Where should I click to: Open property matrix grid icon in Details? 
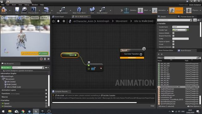195,20
